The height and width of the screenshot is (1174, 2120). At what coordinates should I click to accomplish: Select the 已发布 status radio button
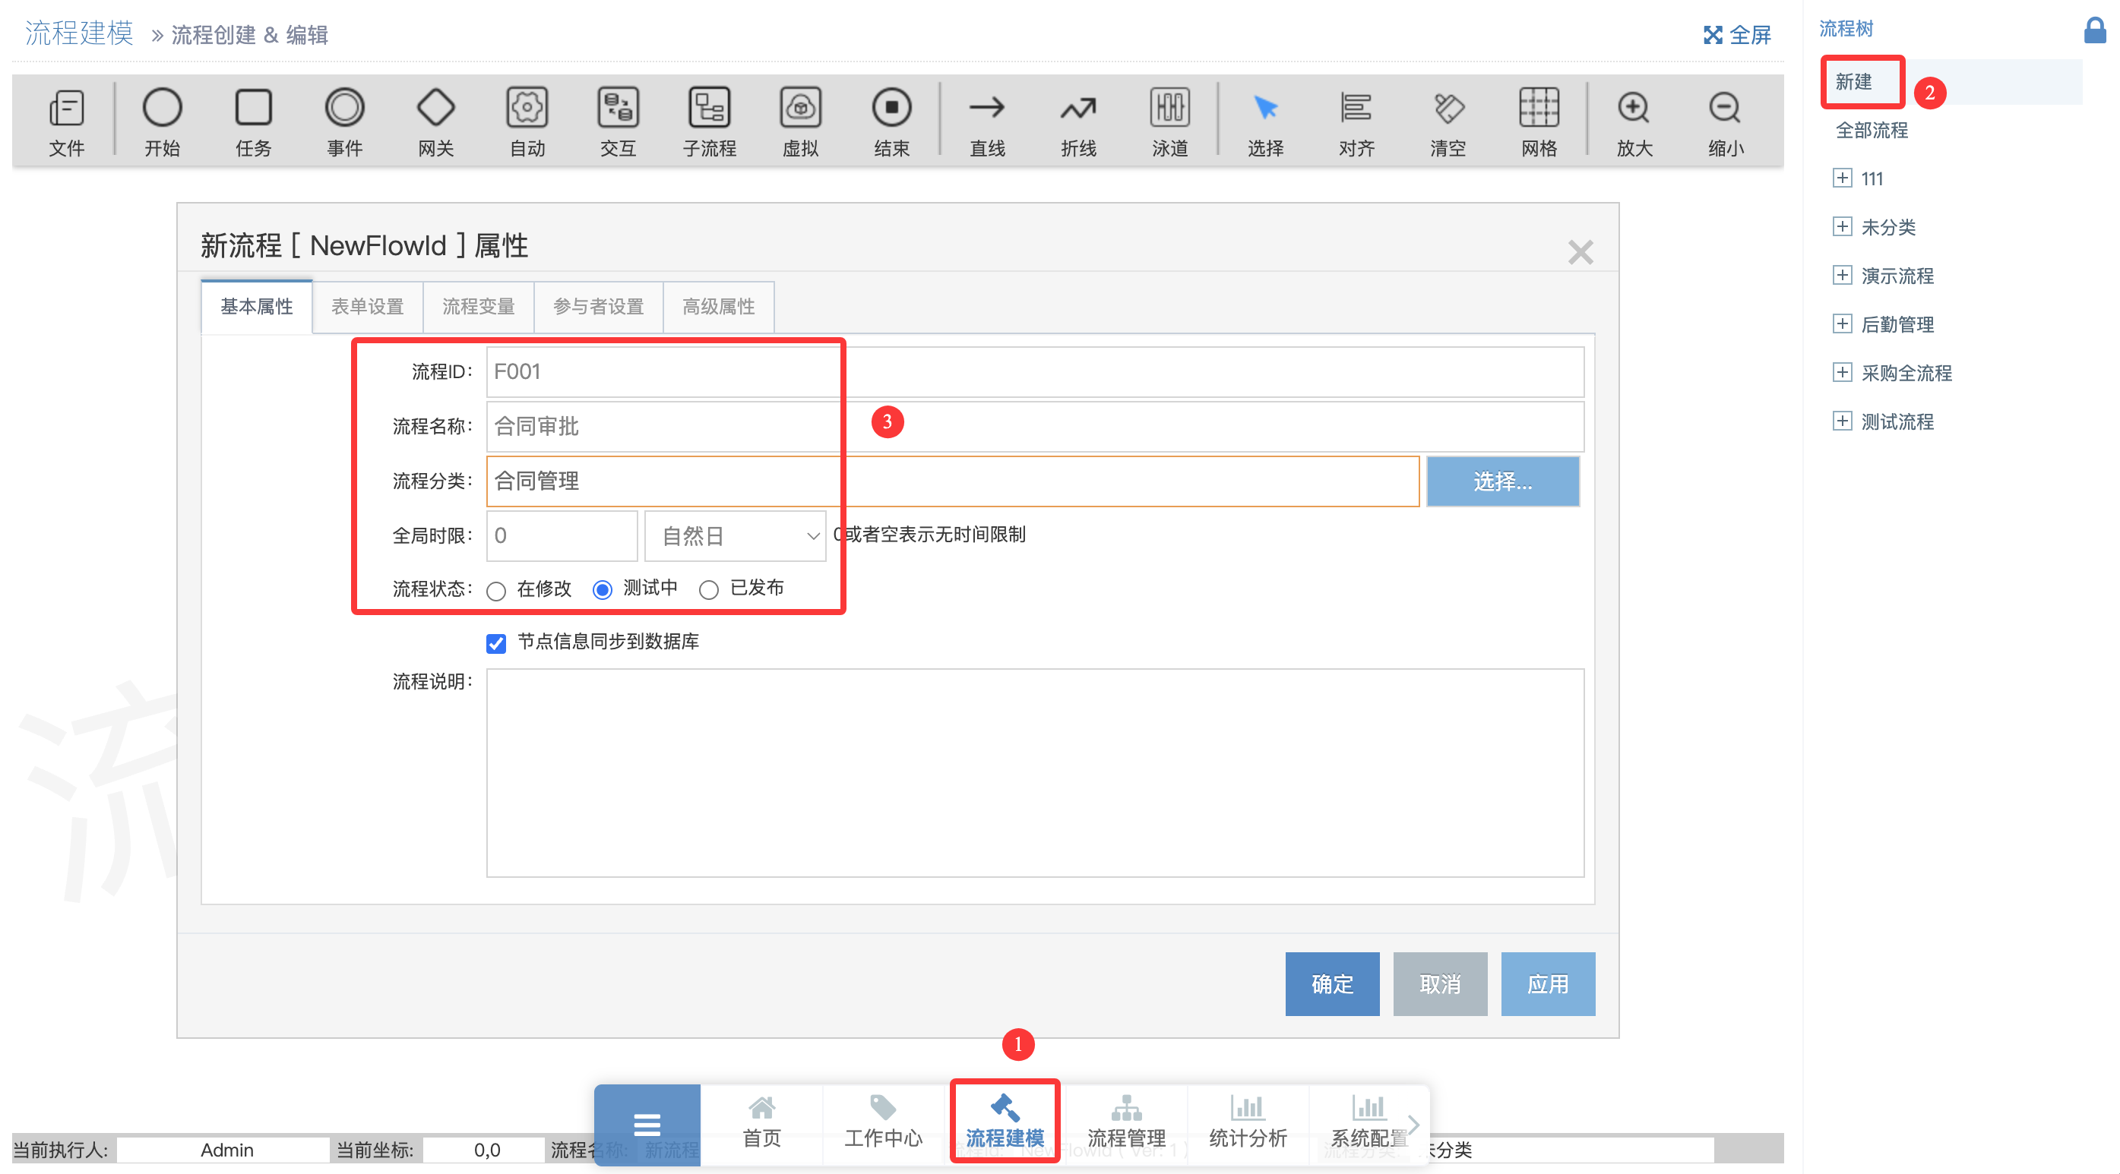(x=709, y=590)
